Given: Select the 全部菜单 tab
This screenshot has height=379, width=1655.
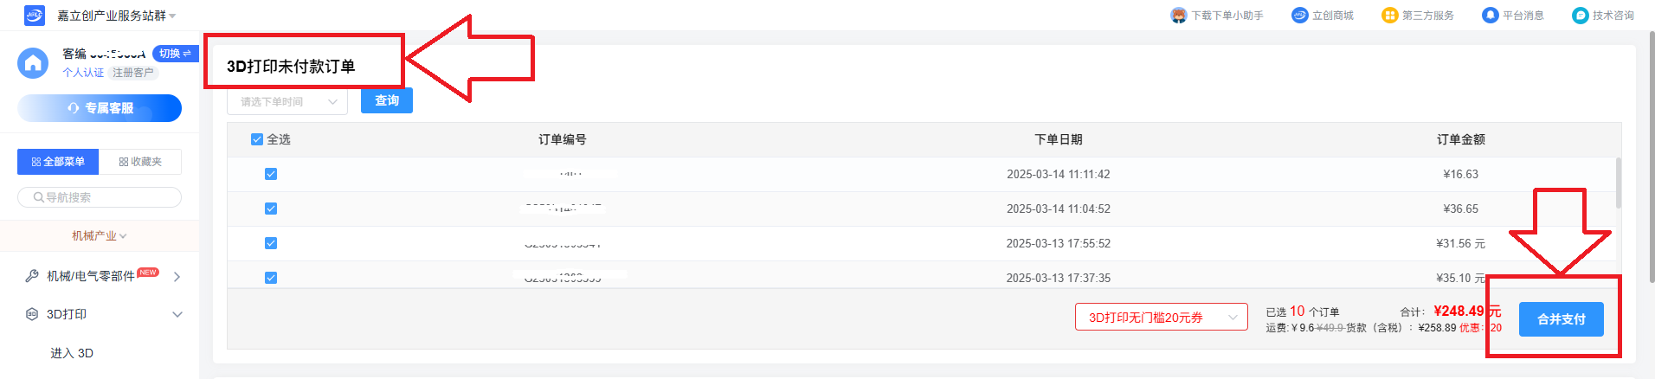Looking at the screenshot, I should point(58,162).
